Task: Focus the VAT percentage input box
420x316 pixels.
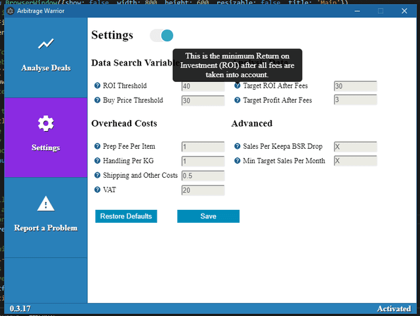Action: pos(203,190)
